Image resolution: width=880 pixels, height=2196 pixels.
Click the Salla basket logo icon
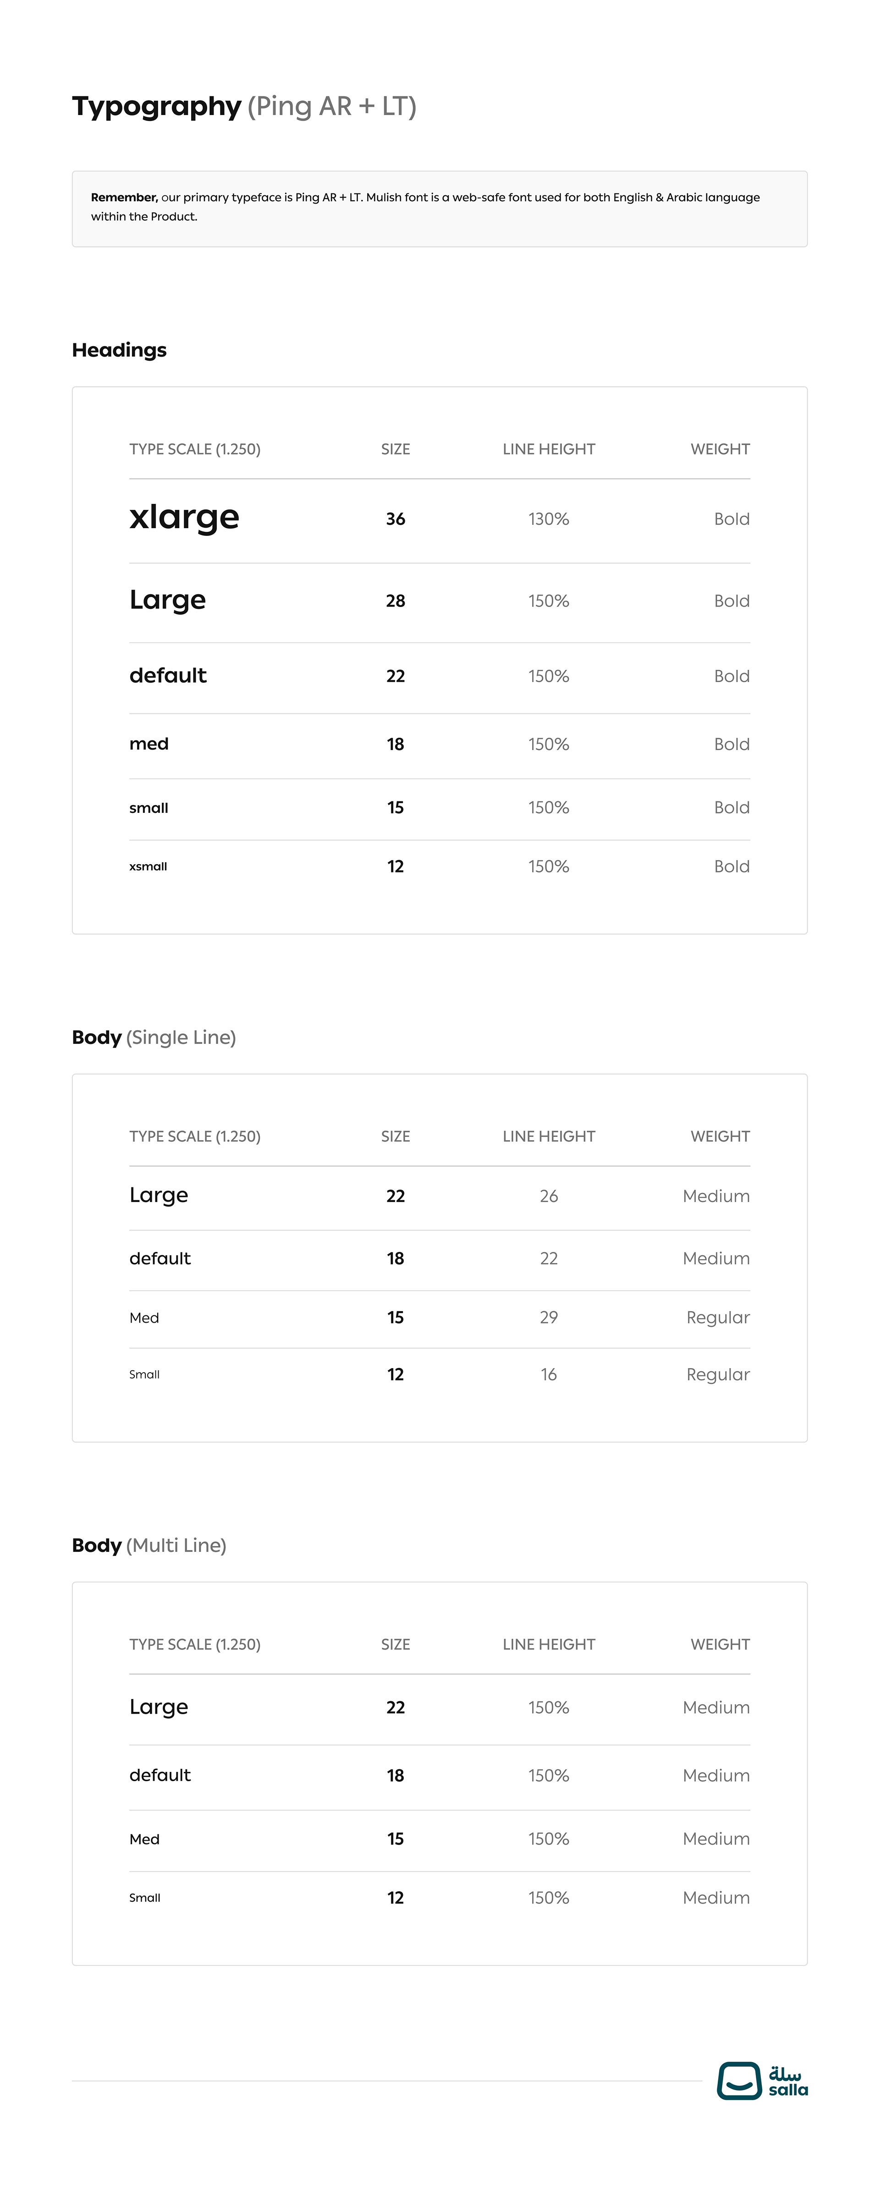pyautogui.click(x=738, y=2081)
